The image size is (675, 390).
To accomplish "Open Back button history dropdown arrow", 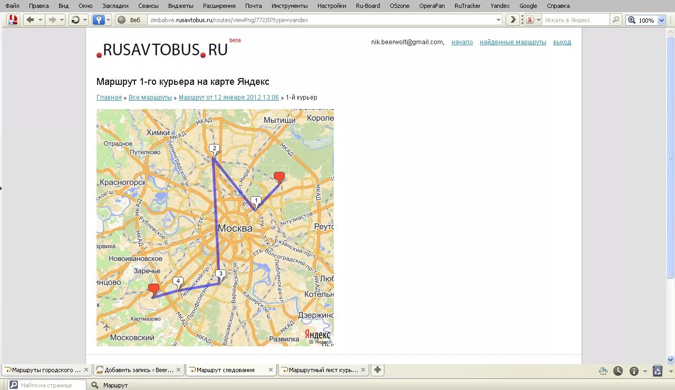I will 40,20.
